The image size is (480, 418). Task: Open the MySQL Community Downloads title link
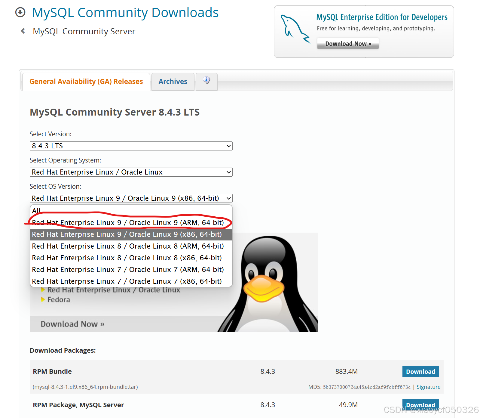(x=125, y=13)
